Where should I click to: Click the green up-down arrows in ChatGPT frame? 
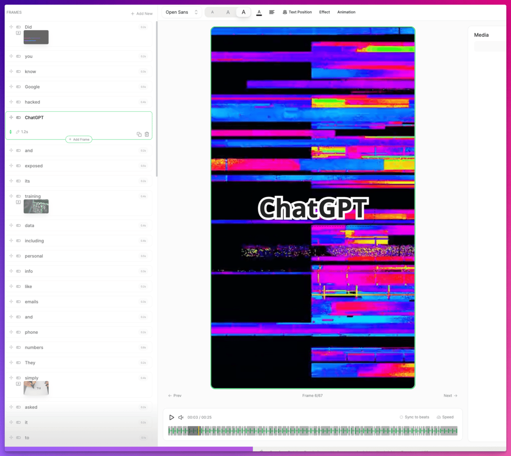click(11, 132)
